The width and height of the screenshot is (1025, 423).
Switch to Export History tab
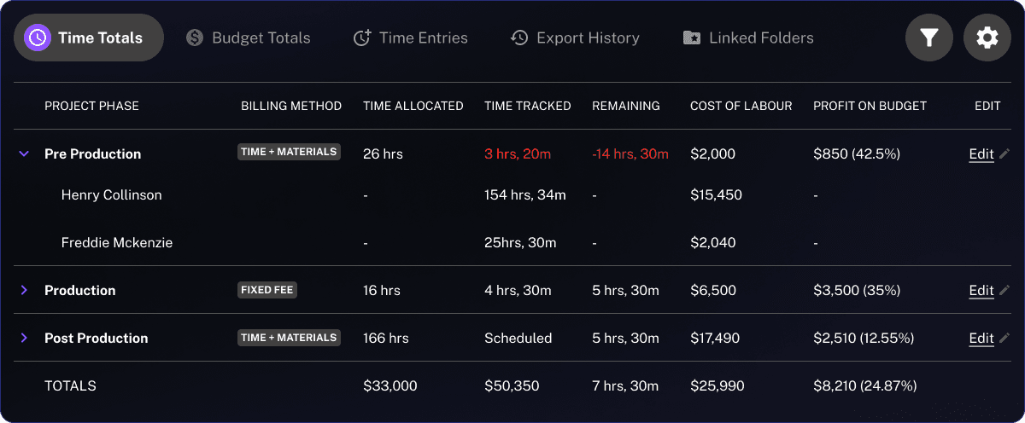575,38
